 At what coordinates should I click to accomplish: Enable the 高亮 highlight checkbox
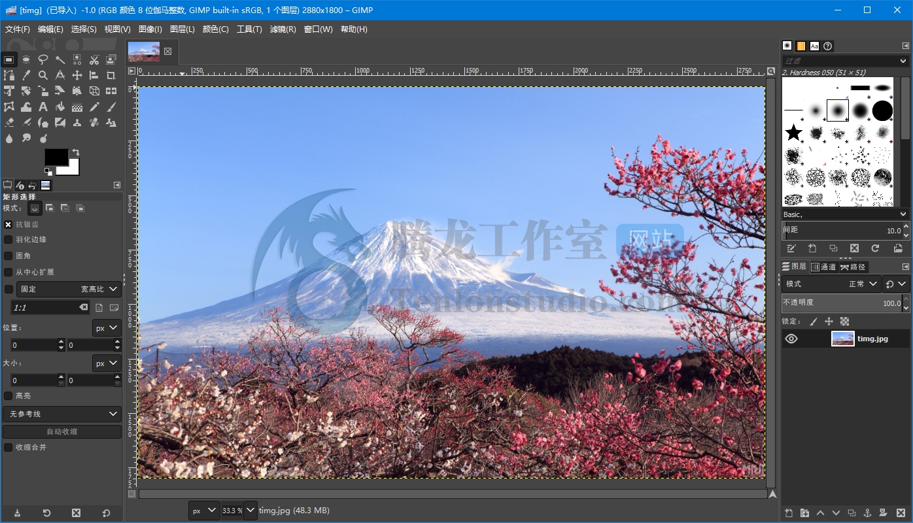click(x=8, y=396)
